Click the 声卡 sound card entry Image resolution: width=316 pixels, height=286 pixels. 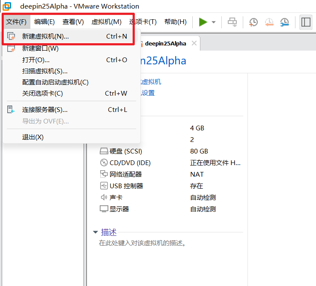116,198
